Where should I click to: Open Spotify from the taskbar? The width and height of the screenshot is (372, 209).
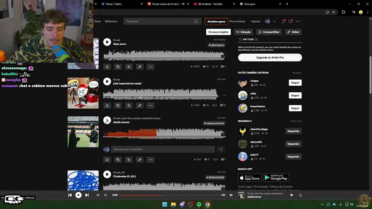pos(199,204)
